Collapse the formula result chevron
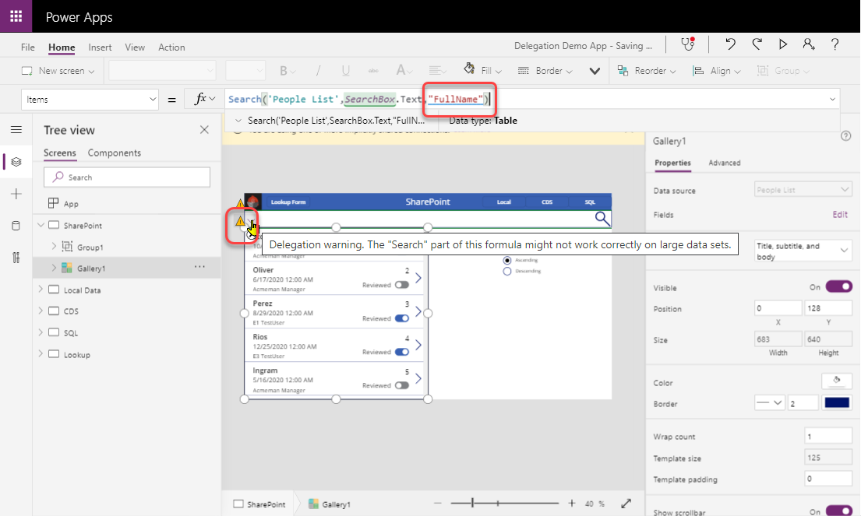861x516 pixels. (x=238, y=120)
